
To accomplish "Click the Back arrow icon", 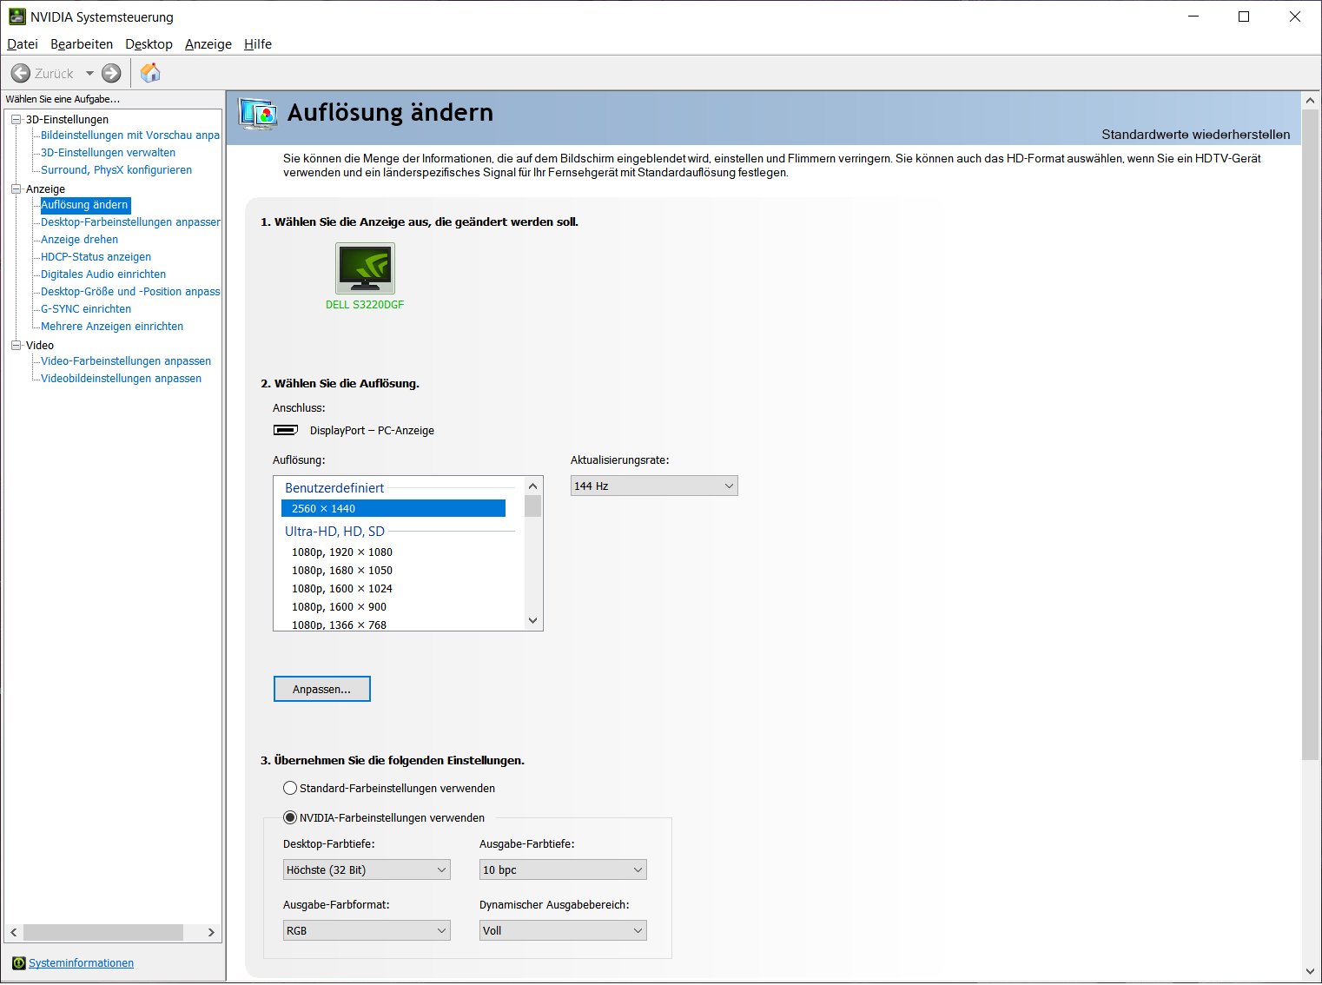I will tap(21, 74).
